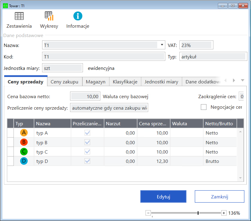Click the zoom out minus icon
251x221 pixels.
148,213
